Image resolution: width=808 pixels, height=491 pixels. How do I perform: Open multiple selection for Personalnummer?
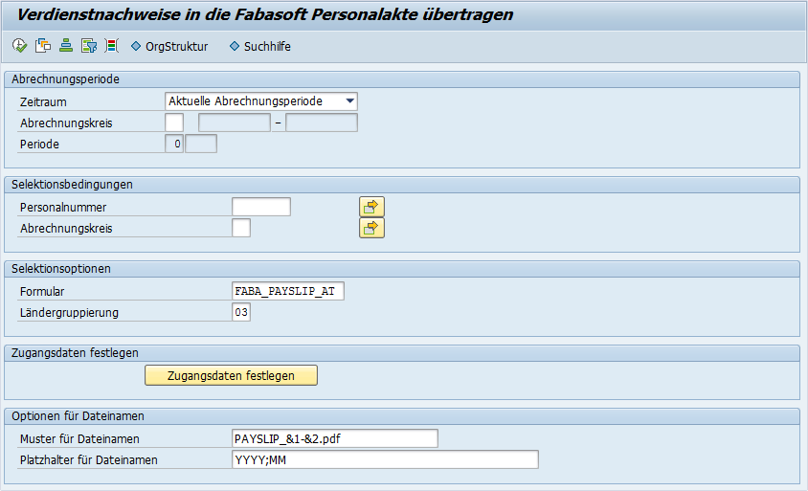point(371,207)
